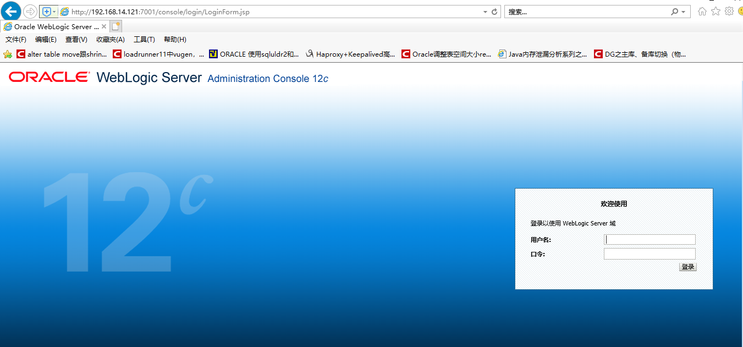Screen dimensions: 743x347
Task: Open the Favorites star panel
Action: [x=716, y=11]
